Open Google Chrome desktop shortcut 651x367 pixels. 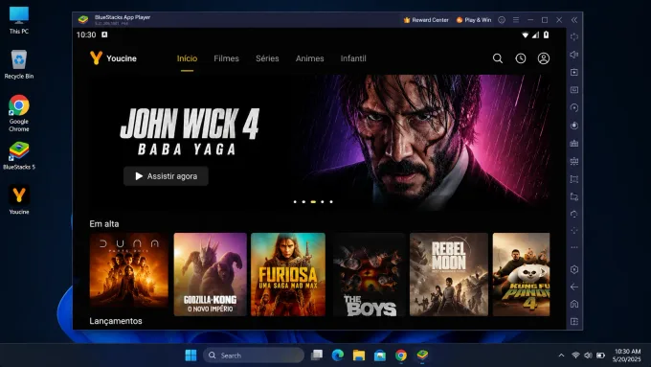(19, 113)
